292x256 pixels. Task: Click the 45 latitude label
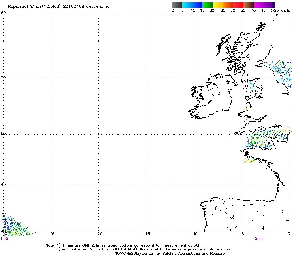click(x=3, y=184)
